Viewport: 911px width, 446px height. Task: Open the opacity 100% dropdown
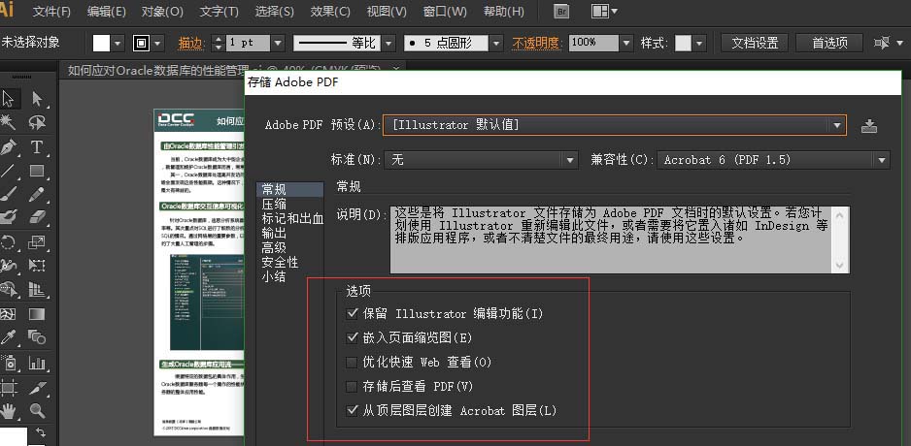625,43
